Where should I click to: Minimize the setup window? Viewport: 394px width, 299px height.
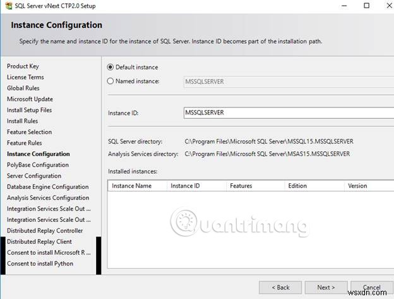tap(344, 6)
